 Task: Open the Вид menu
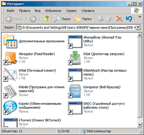pyautogui.click(x=37, y=11)
